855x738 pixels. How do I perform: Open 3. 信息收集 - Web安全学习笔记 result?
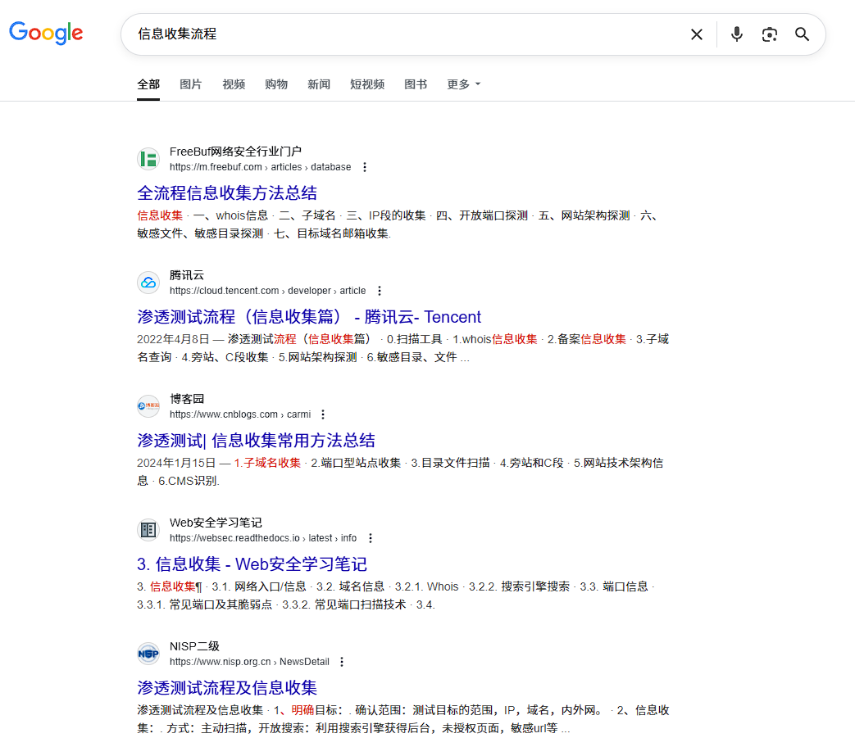pos(252,564)
